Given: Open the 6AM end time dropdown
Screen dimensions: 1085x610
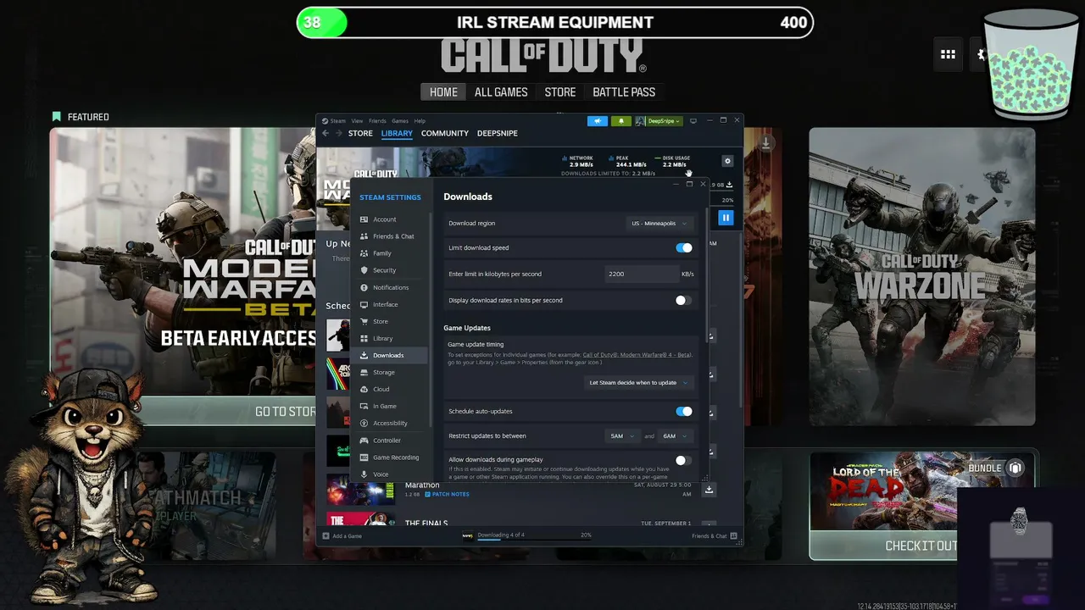Looking at the screenshot, I should [x=675, y=436].
